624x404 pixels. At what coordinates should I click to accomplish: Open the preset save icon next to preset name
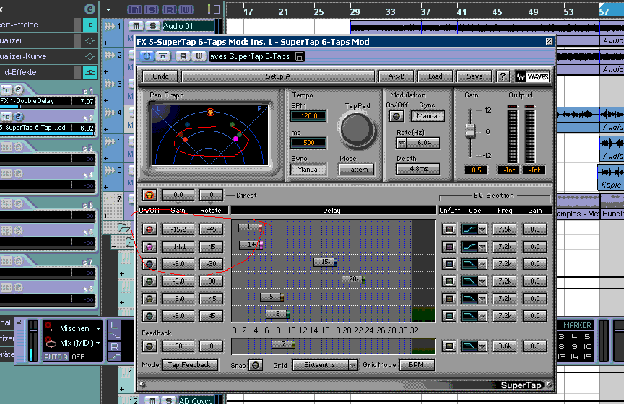point(299,56)
